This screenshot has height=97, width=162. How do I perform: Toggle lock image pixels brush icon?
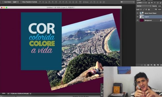pos(144,10)
